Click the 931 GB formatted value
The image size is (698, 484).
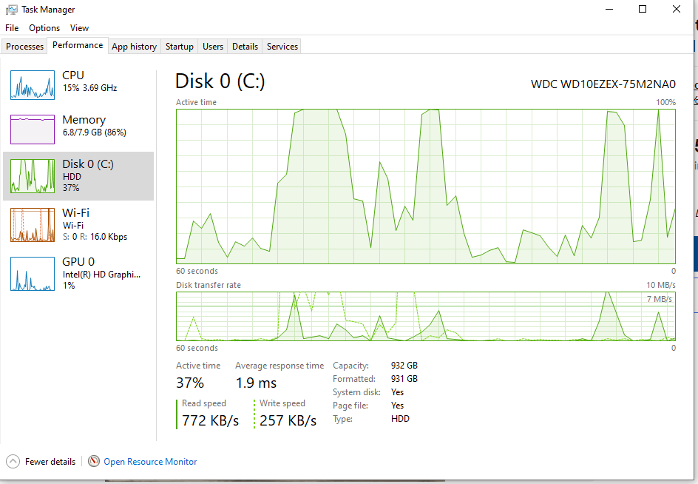coord(404,379)
